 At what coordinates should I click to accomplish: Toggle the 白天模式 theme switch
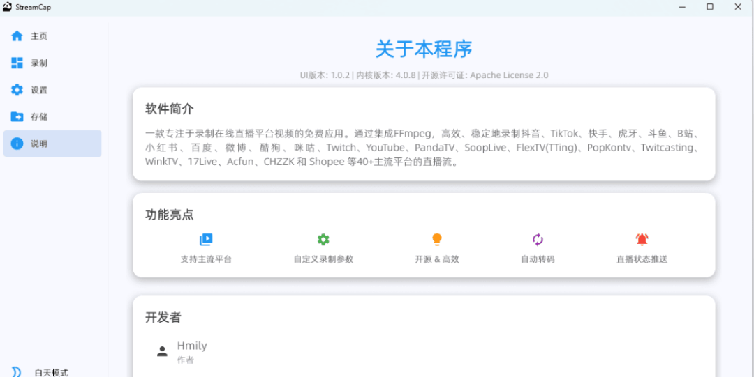pos(17,371)
